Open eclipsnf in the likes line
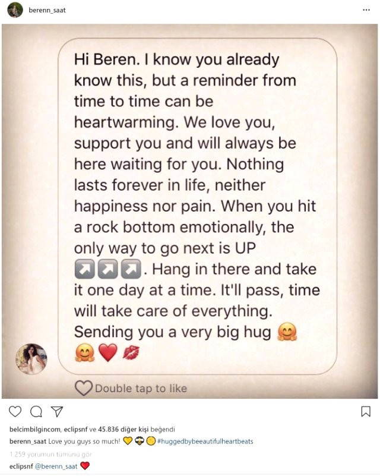Viewport: 380px width, 476px height. pyautogui.click(x=76, y=430)
